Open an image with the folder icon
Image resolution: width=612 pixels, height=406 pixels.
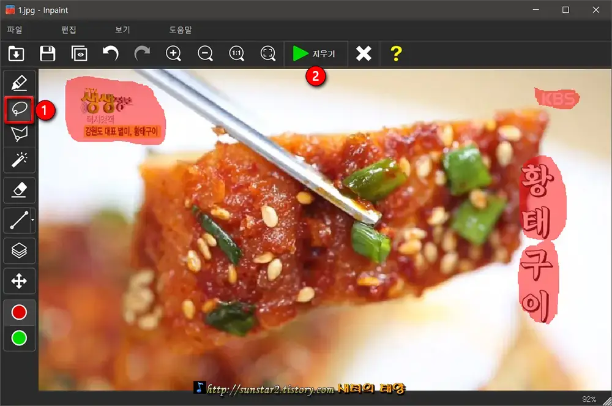(x=17, y=53)
